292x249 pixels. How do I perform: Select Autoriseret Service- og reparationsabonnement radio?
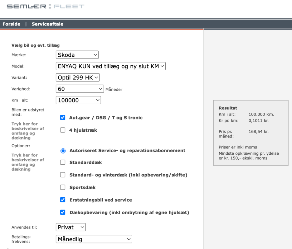click(63, 151)
